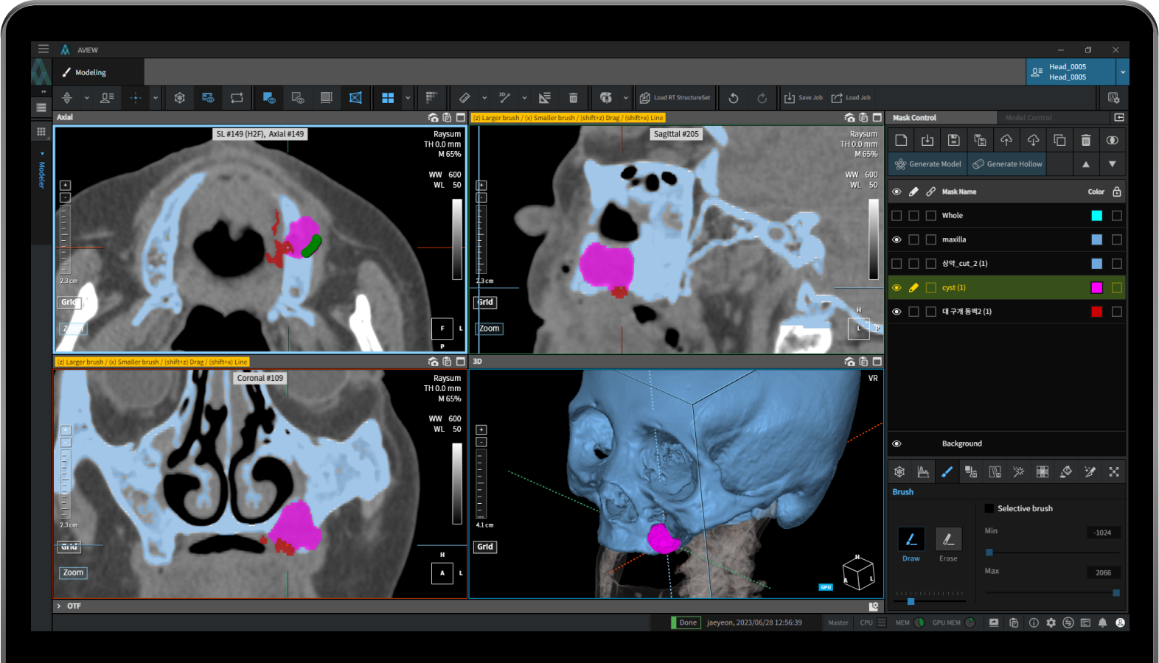Screen dimensions: 1159x663
Task: Select the threshold histogram tool
Action: coord(923,471)
